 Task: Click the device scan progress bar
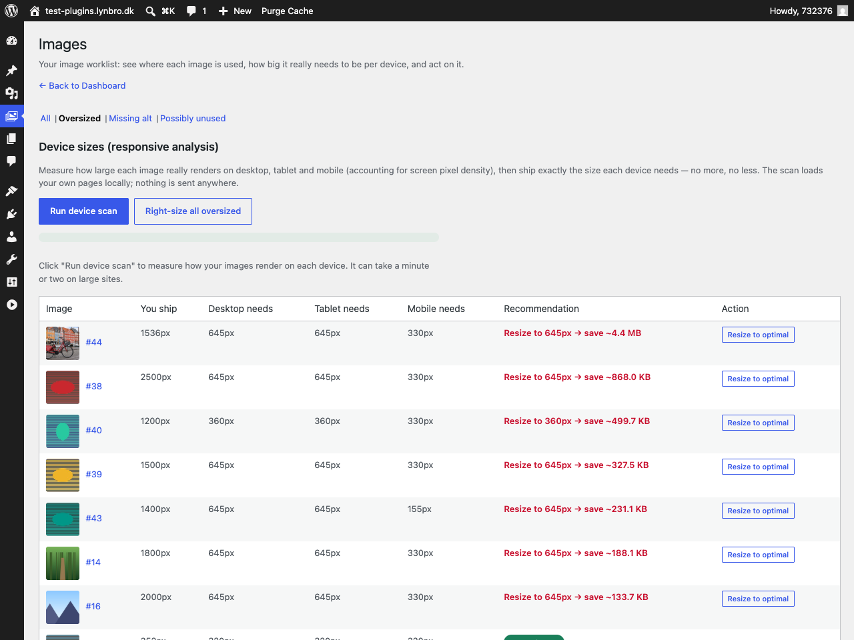pyautogui.click(x=239, y=237)
